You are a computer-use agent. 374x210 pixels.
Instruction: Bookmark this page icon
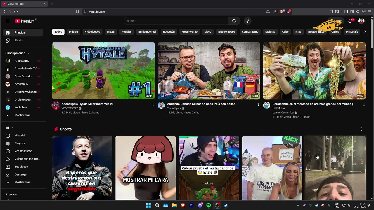point(77,12)
